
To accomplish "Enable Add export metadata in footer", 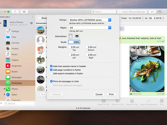I will tap(51, 73).
